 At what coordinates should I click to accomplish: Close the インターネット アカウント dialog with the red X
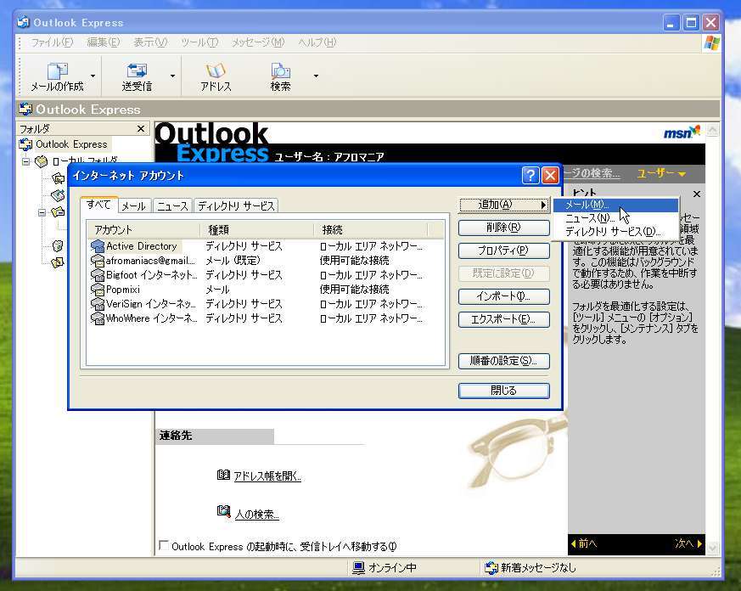[550, 176]
